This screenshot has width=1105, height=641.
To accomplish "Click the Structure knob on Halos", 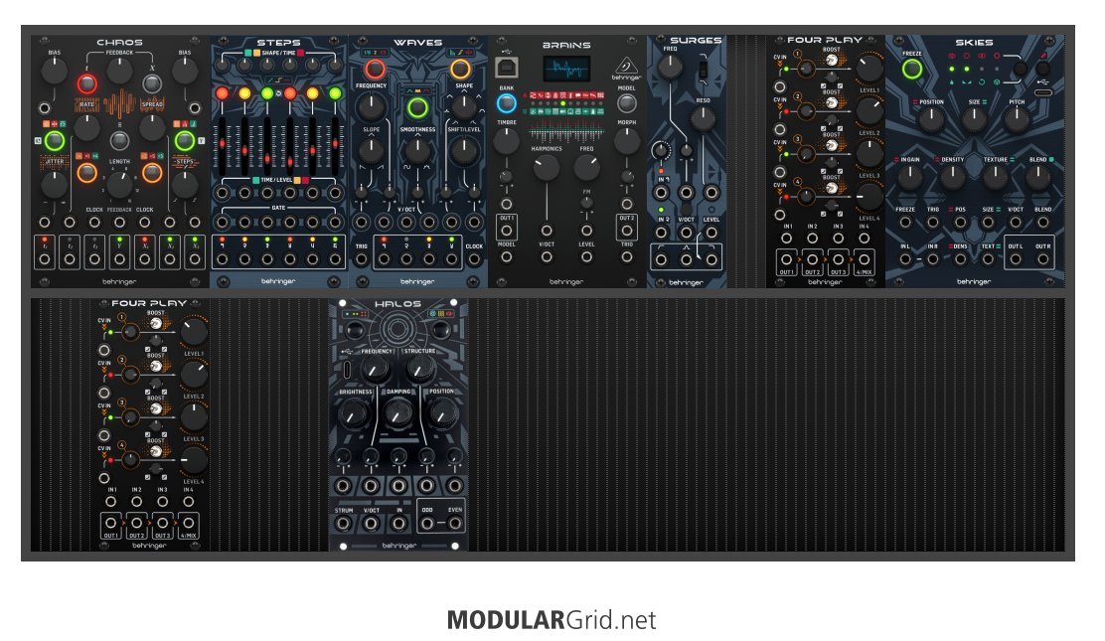I will click(x=420, y=369).
